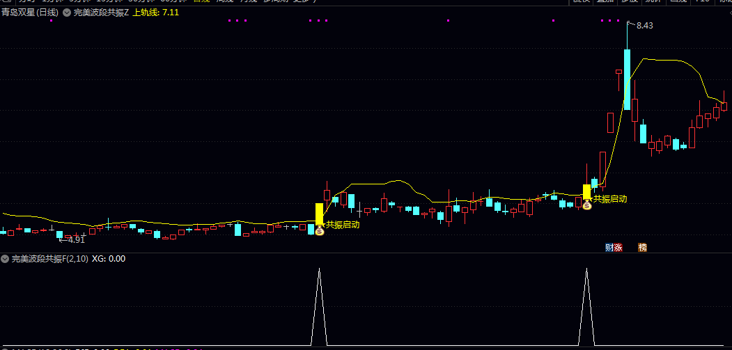Click the 上轨线: 7.11 value label
The height and width of the screenshot is (350, 732).
point(155,13)
